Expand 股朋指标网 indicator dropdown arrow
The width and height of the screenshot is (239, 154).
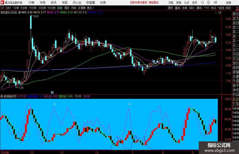tap(2, 96)
